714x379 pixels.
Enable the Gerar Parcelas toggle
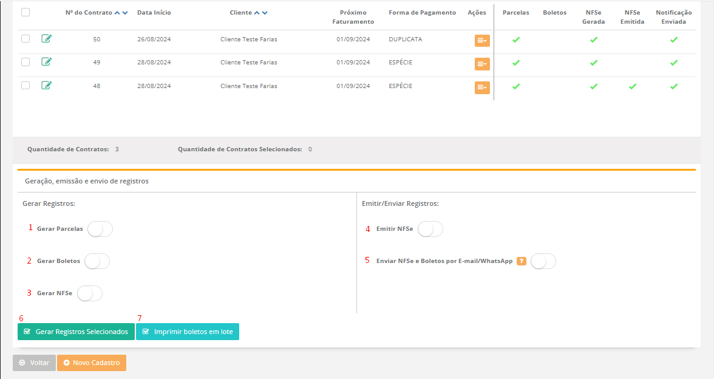100,229
